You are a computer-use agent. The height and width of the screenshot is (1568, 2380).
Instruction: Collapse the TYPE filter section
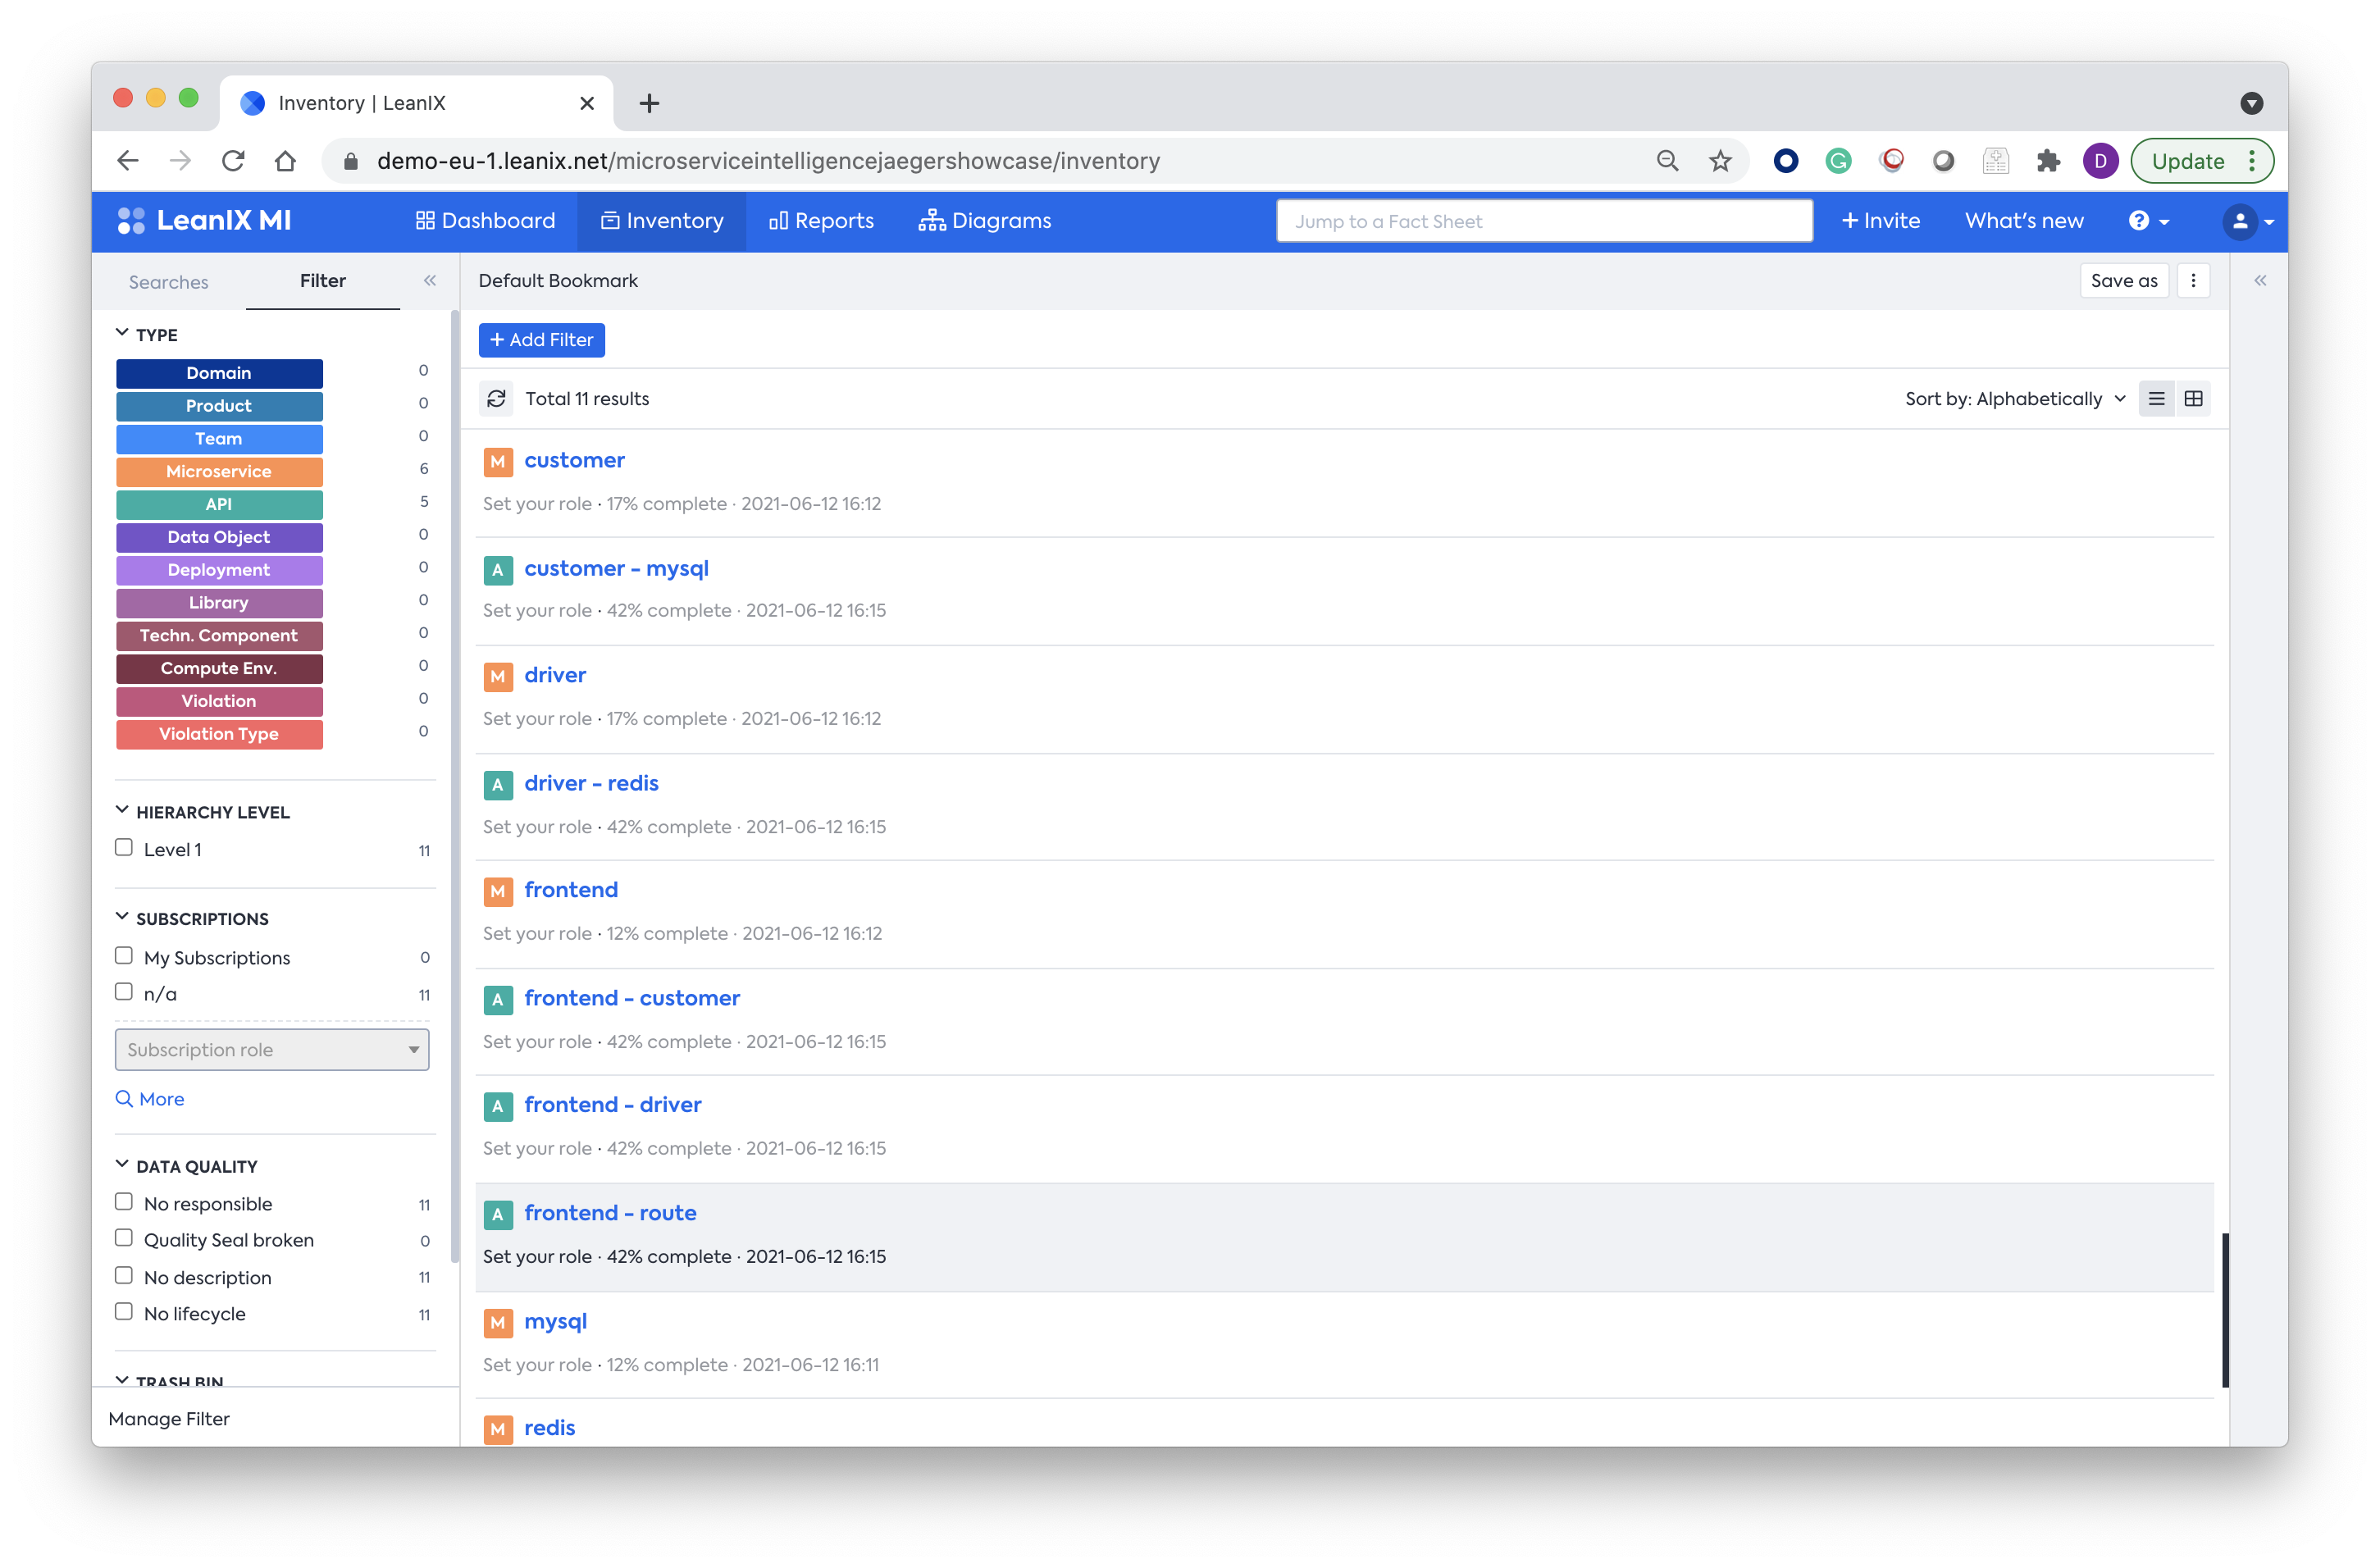pos(122,333)
